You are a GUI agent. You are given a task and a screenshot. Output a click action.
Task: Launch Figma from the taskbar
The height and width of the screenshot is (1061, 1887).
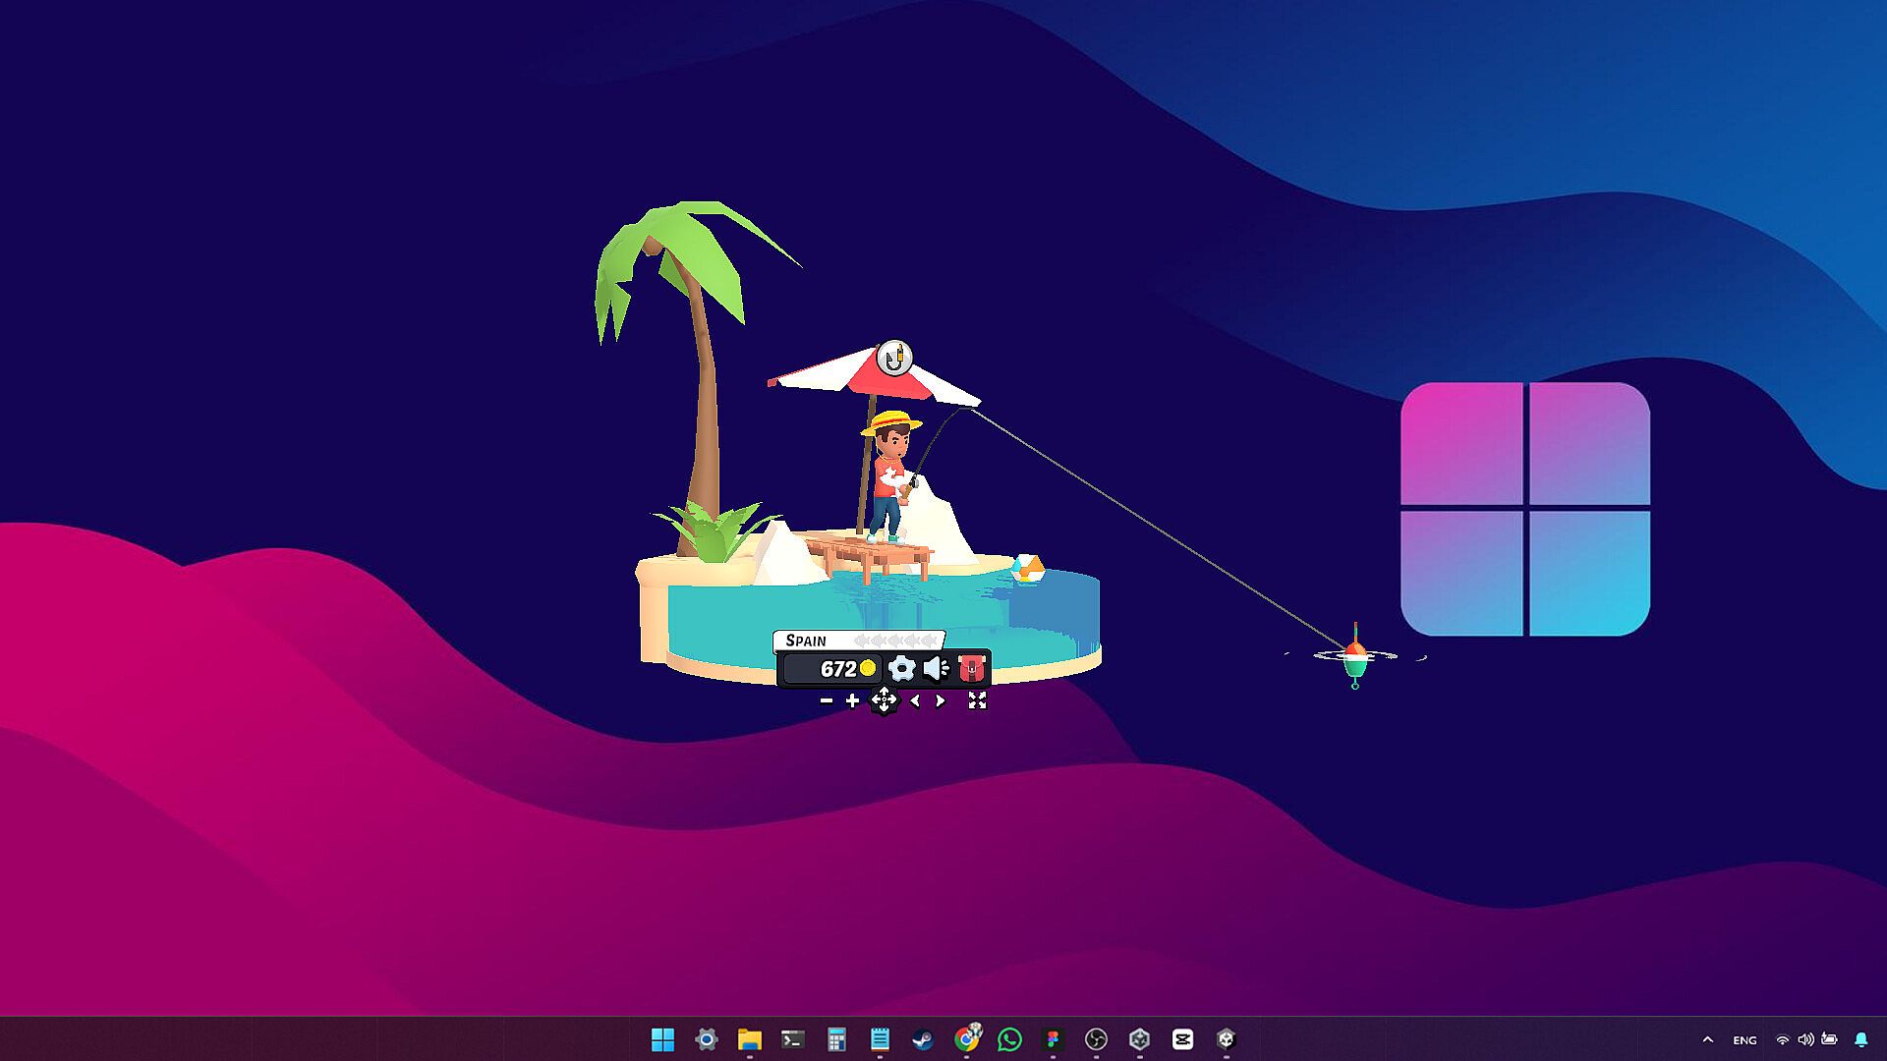[x=1053, y=1039]
